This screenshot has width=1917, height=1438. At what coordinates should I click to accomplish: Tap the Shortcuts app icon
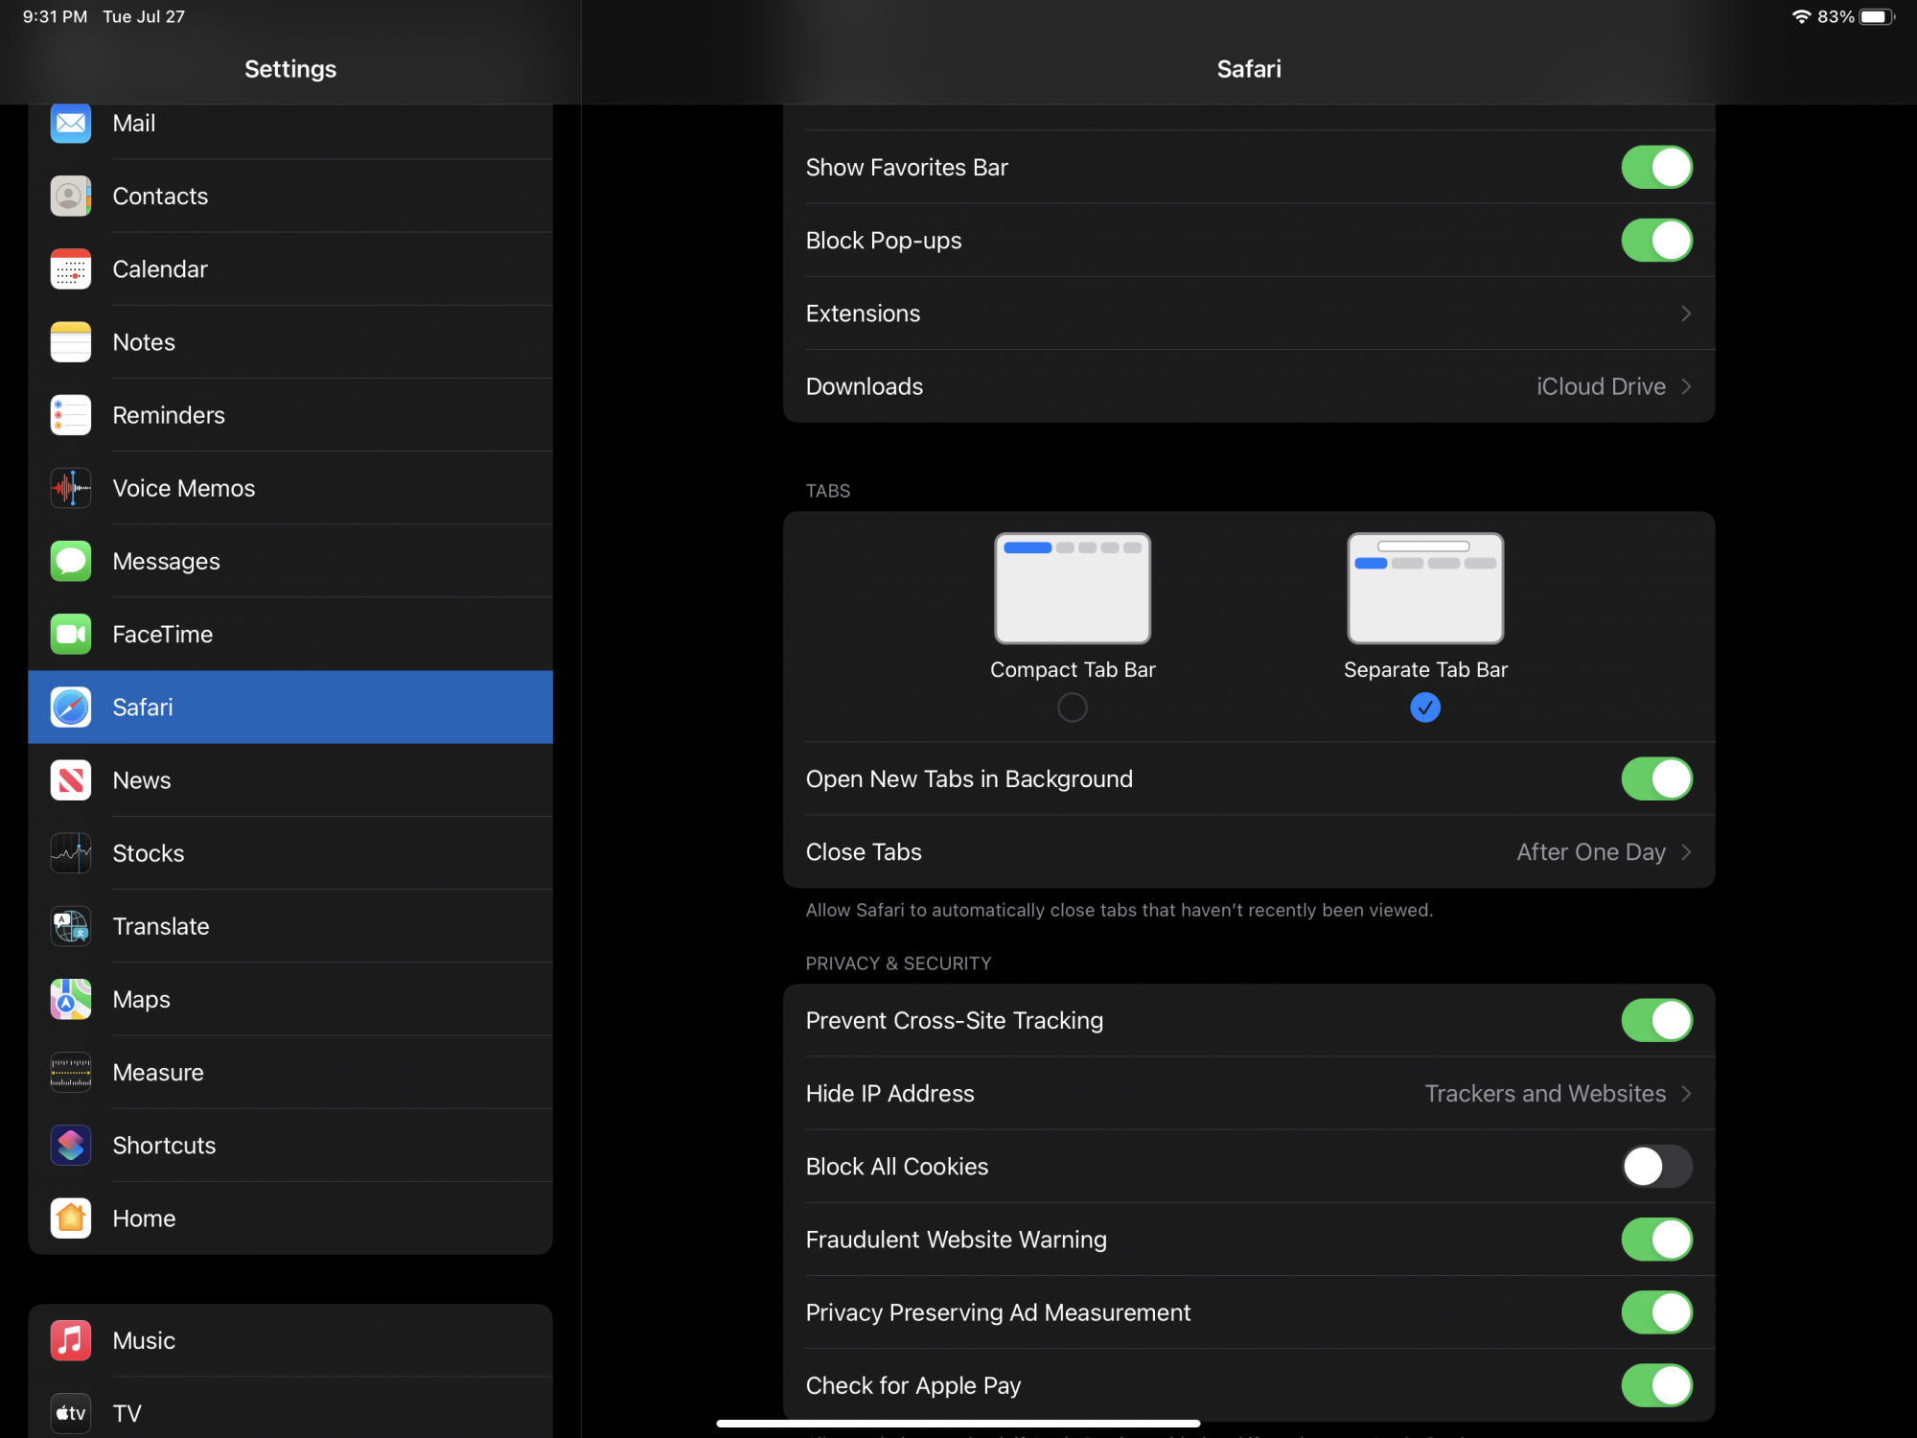(x=70, y=1145)
